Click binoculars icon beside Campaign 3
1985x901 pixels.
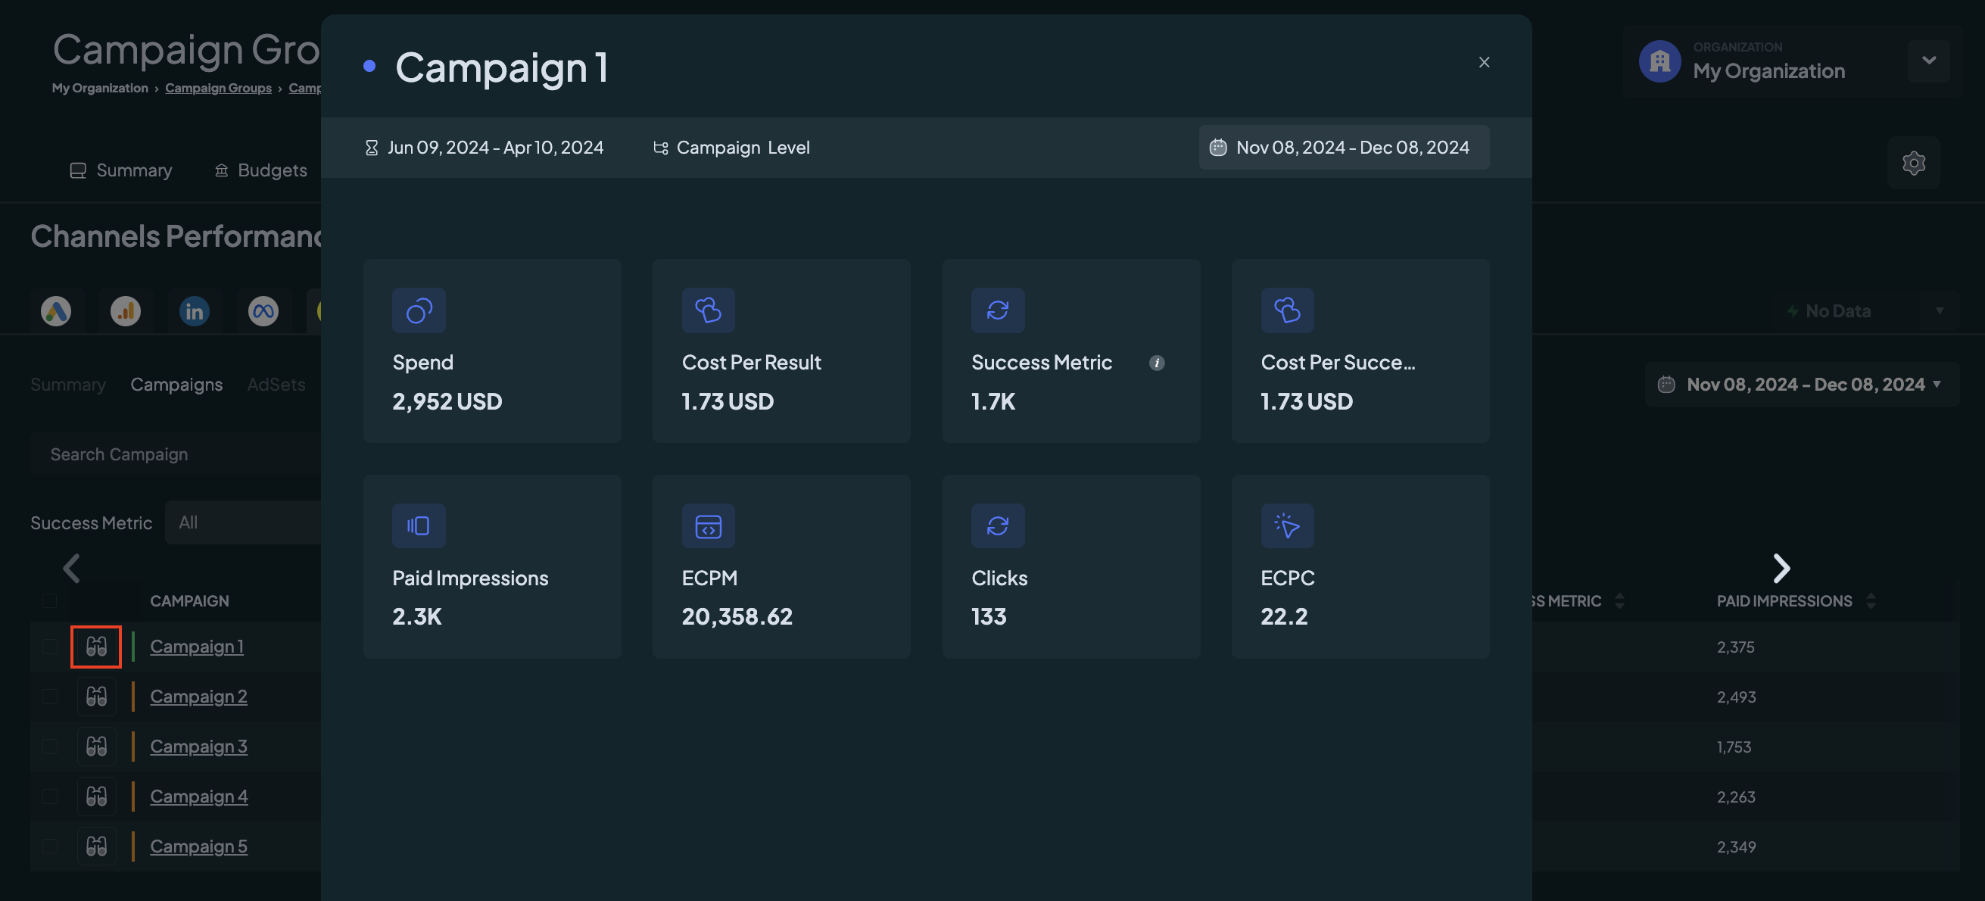coord(96,746)
